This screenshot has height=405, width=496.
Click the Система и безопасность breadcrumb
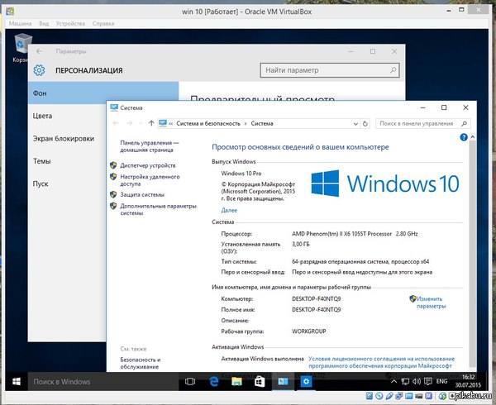tap(208, 124)
